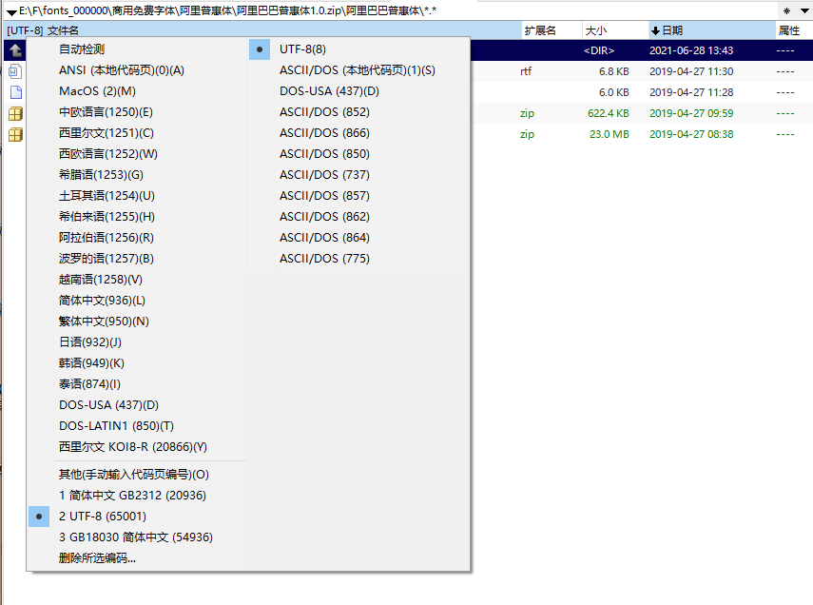Select 日语(932)(J) encoding option
Screen dimensions: 813x605
pos(90,342)
